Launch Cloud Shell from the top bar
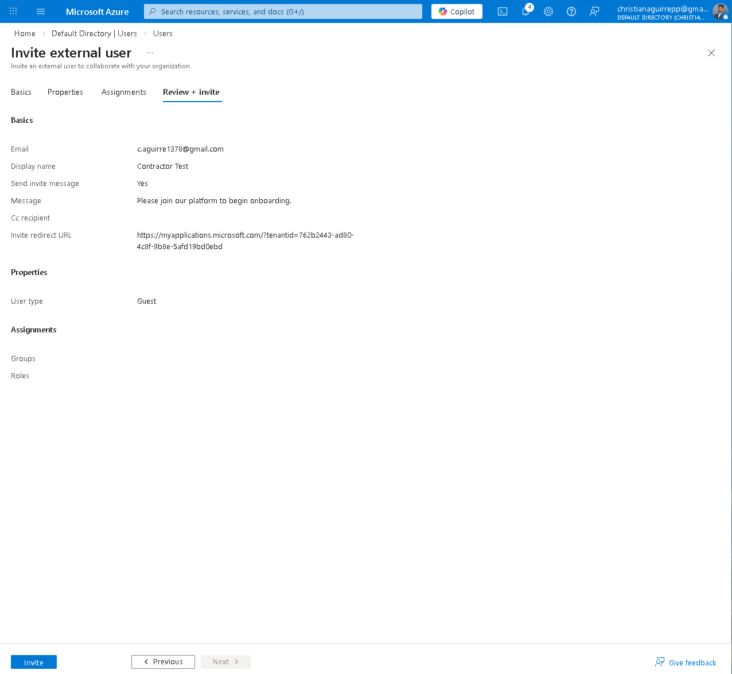732x674 pixels. pos(503,11)
